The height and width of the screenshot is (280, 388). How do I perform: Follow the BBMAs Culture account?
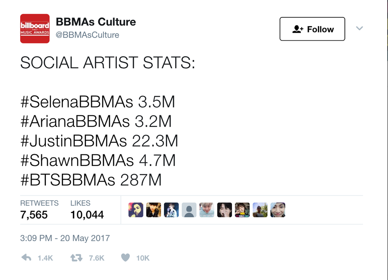(x=312, y=29)
